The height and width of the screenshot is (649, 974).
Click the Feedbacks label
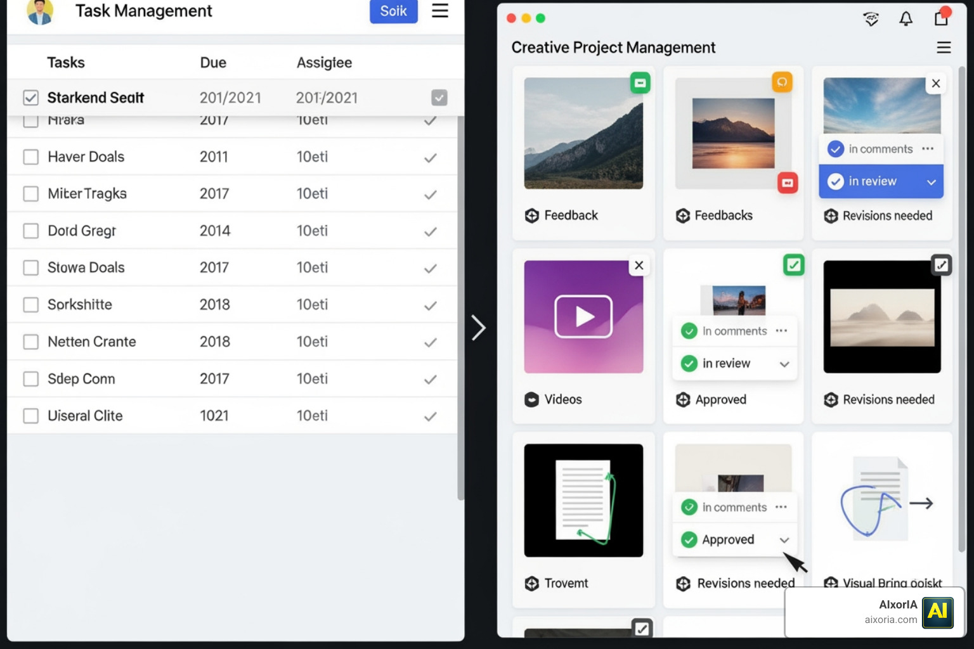(x=724, y=215)
